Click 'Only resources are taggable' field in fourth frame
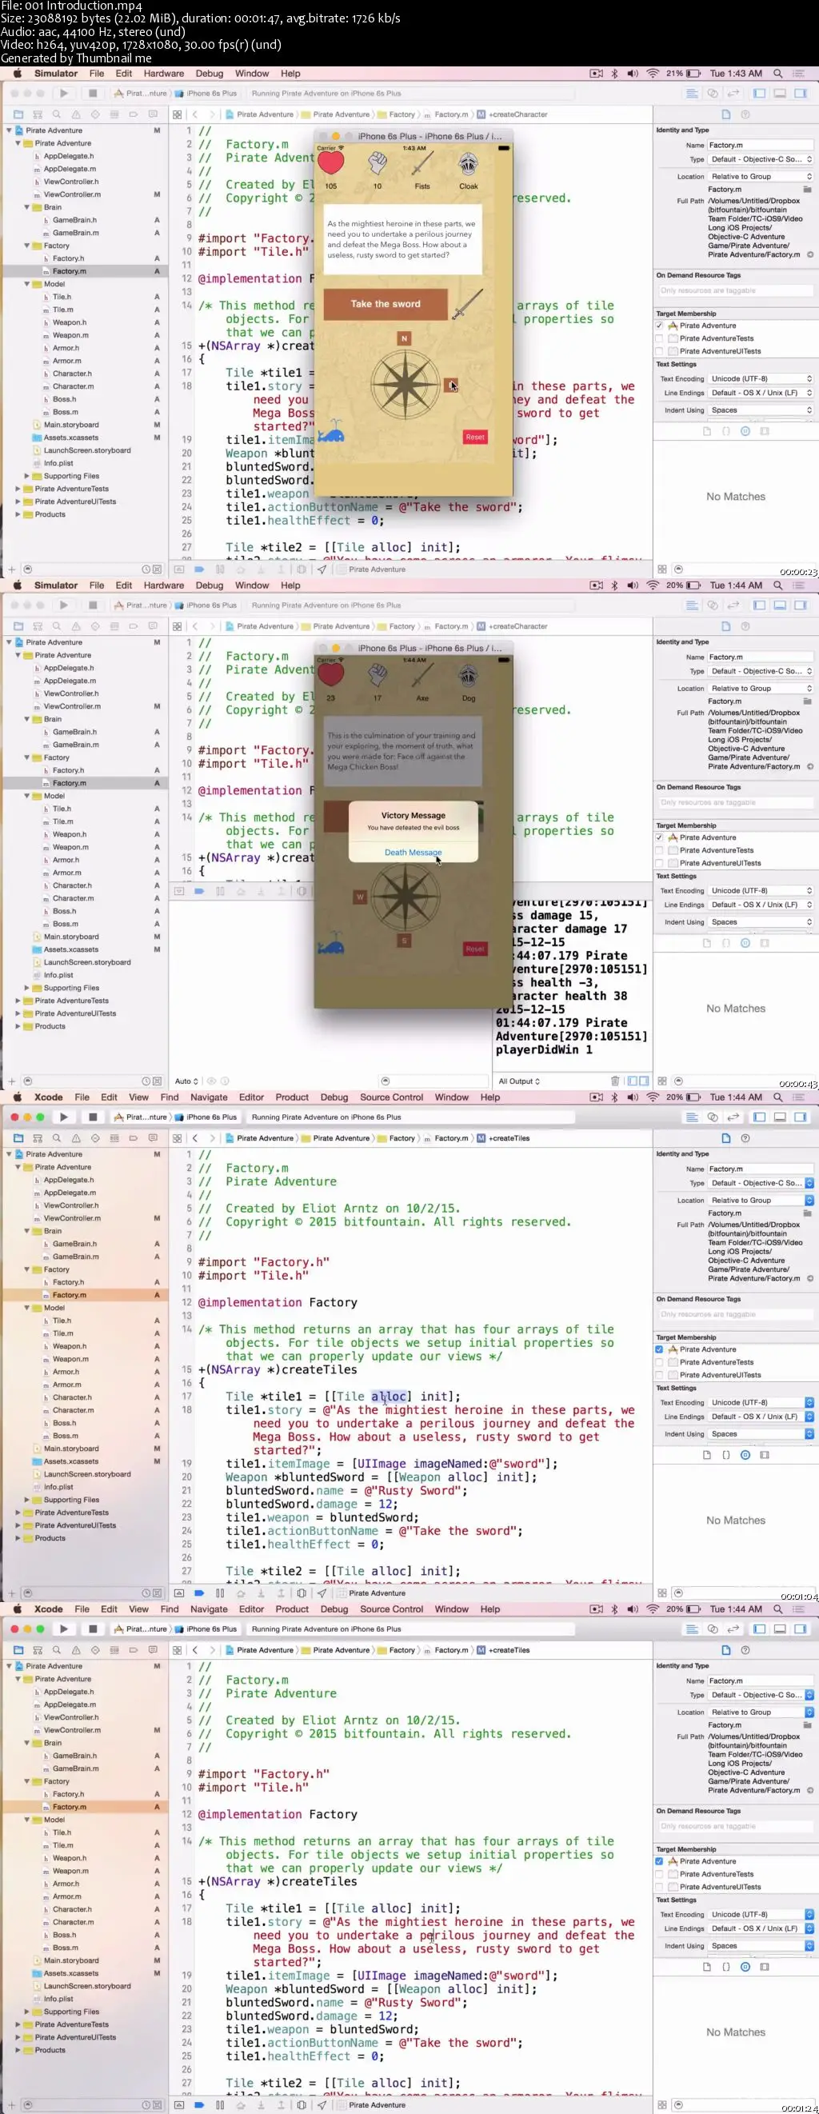The height and width of the screenshot is (2114, 819). point(735,1826)
